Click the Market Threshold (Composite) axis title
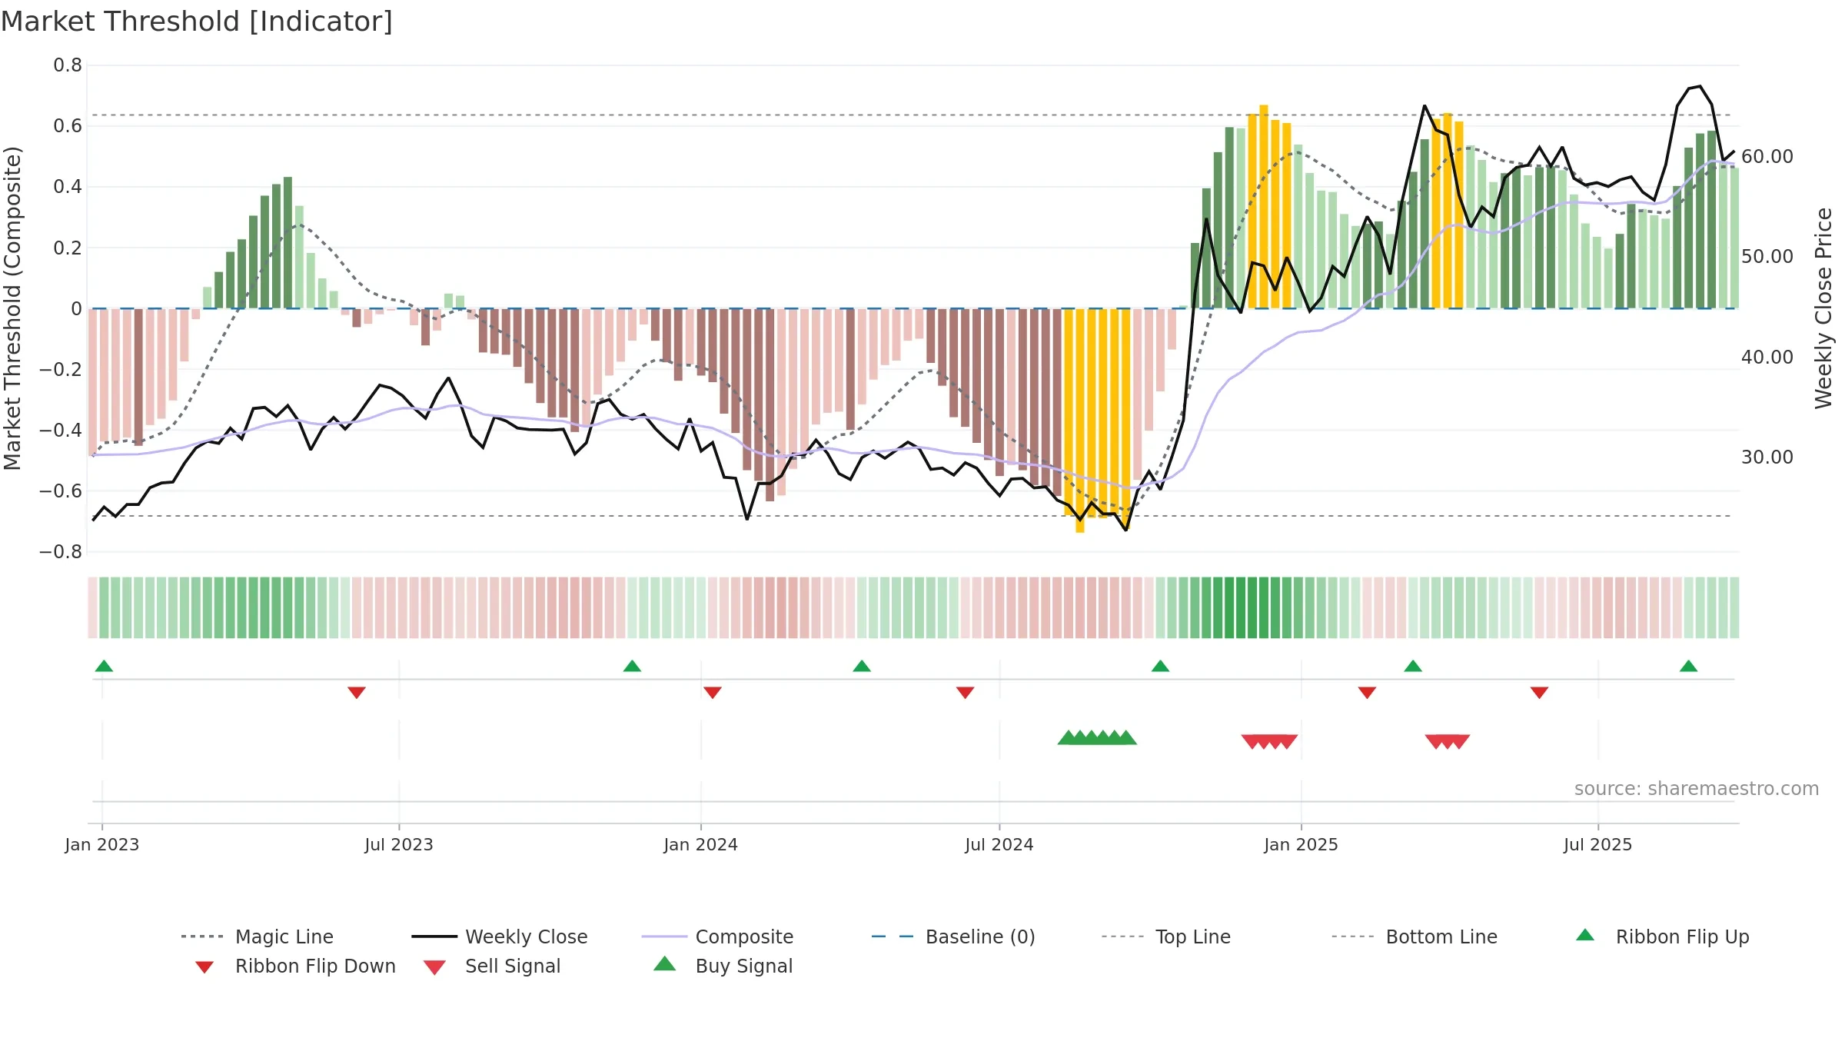 [12, 308]
